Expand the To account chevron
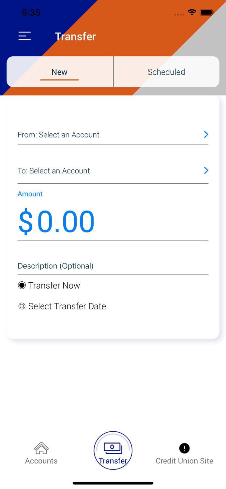226x489 pixels. [206, 170]
